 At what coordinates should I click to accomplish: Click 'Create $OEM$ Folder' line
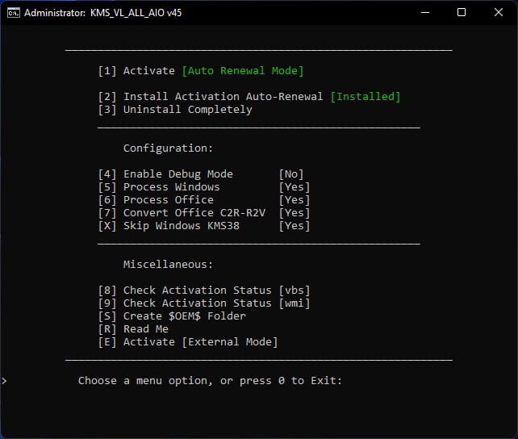coord(172,316)
